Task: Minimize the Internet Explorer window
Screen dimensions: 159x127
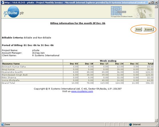Action: tap(149, 3)
